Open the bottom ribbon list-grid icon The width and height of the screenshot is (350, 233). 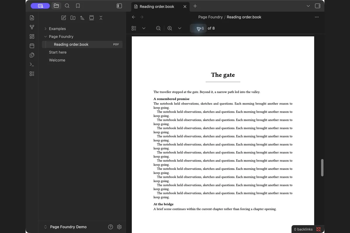32,74
